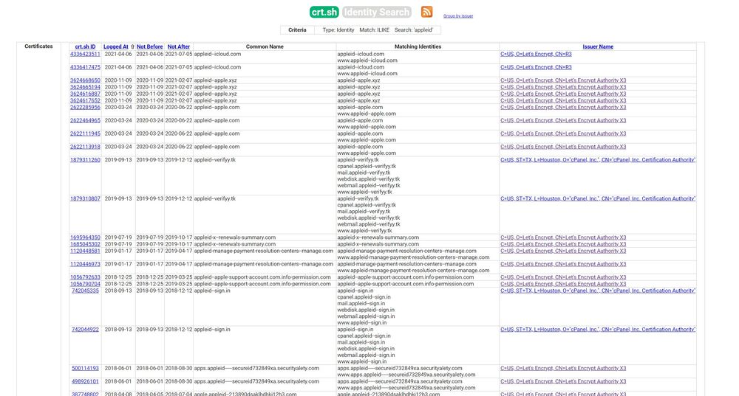Open certificate ID 1879311260
739x396 pixels.
(x=85, y=160)
